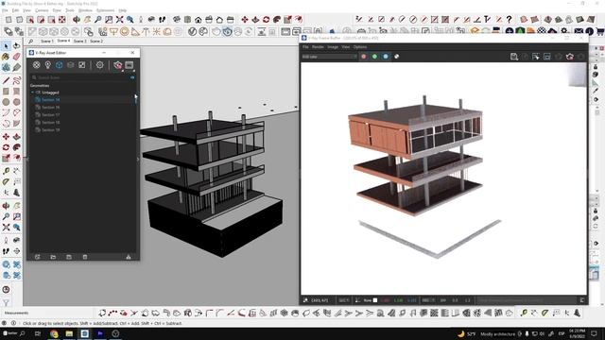Switch to Scene 2 tab
The width and height of the screenshot is (605, 340).
pyautogui.click(x=96, y=41)
